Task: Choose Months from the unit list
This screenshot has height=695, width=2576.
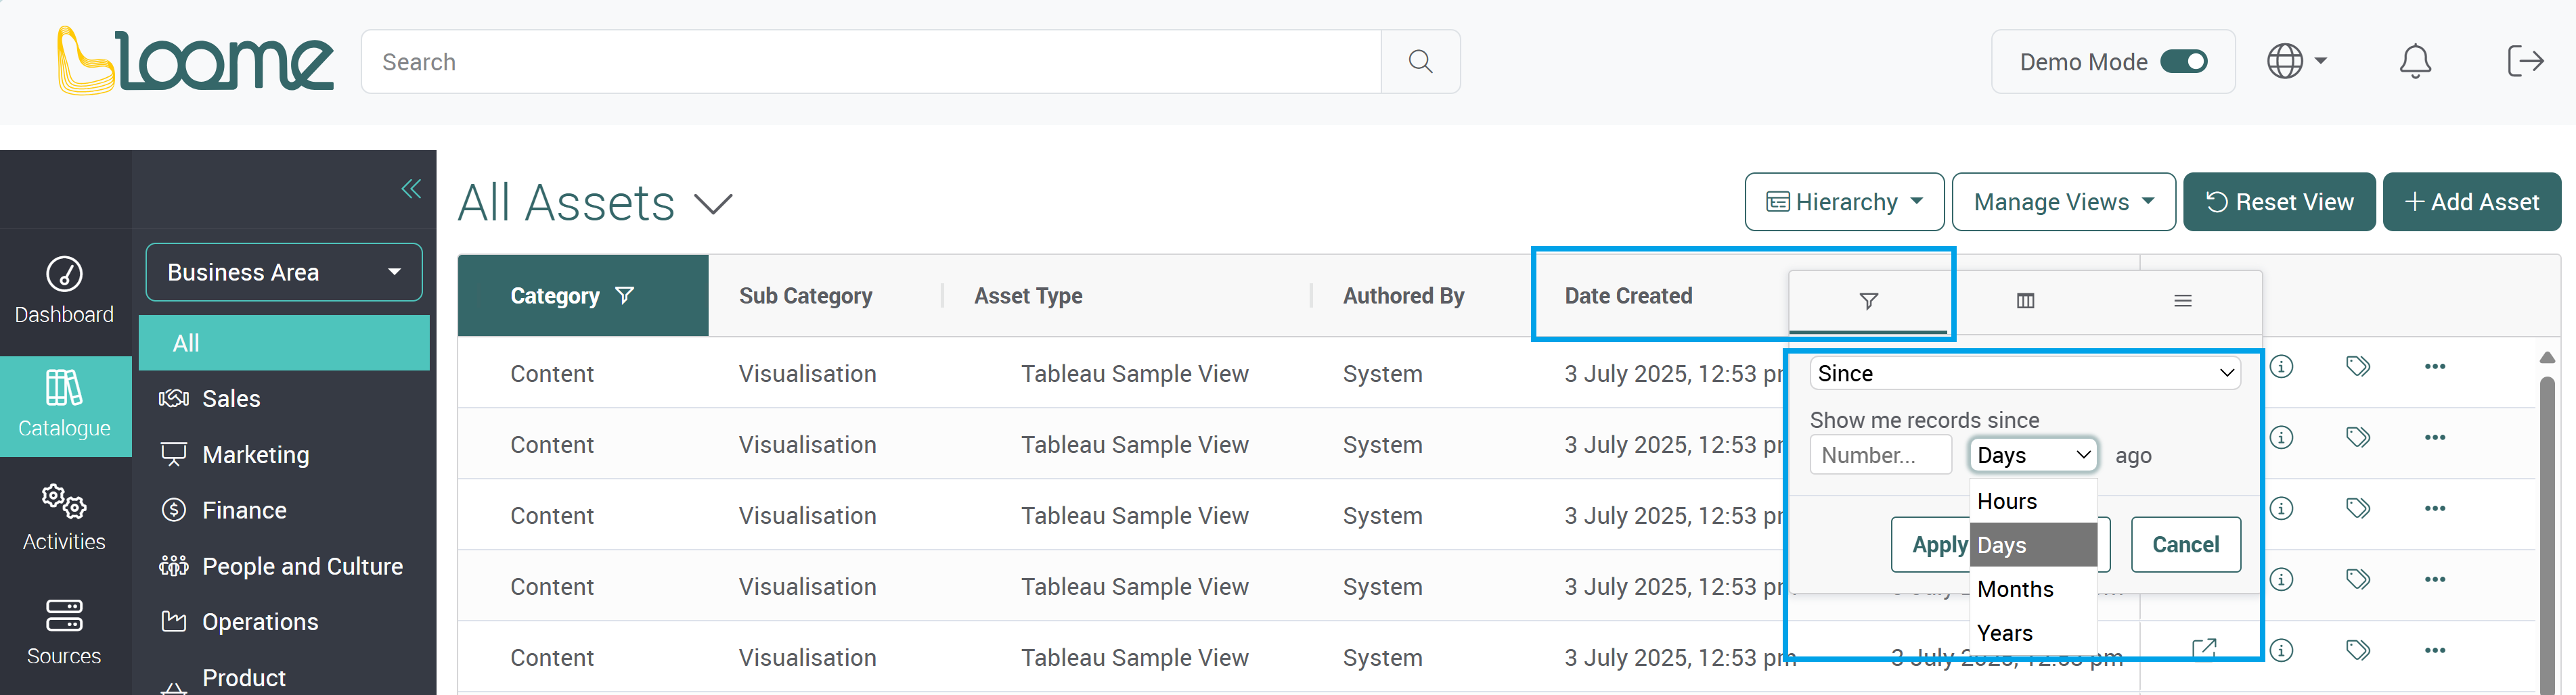Action: point(2033,589)
